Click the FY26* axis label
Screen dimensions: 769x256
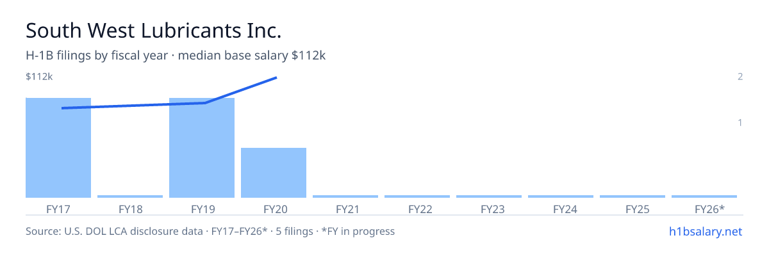click(709, 209)
